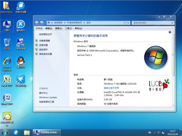This screenshot has width=182, height=136.
Task: Open the clock showing 22:17
Action: pos(173,133)
